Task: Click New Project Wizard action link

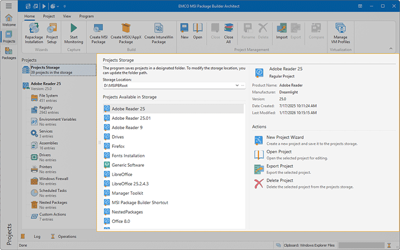Action: 285,137
